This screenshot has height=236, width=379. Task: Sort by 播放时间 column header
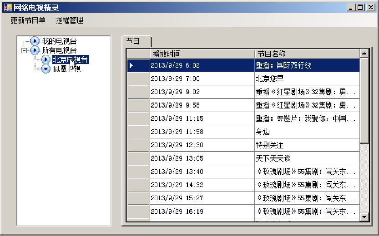pos(202,54)
